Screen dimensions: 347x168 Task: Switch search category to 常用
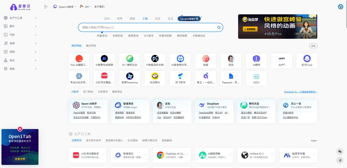point(120,19)
